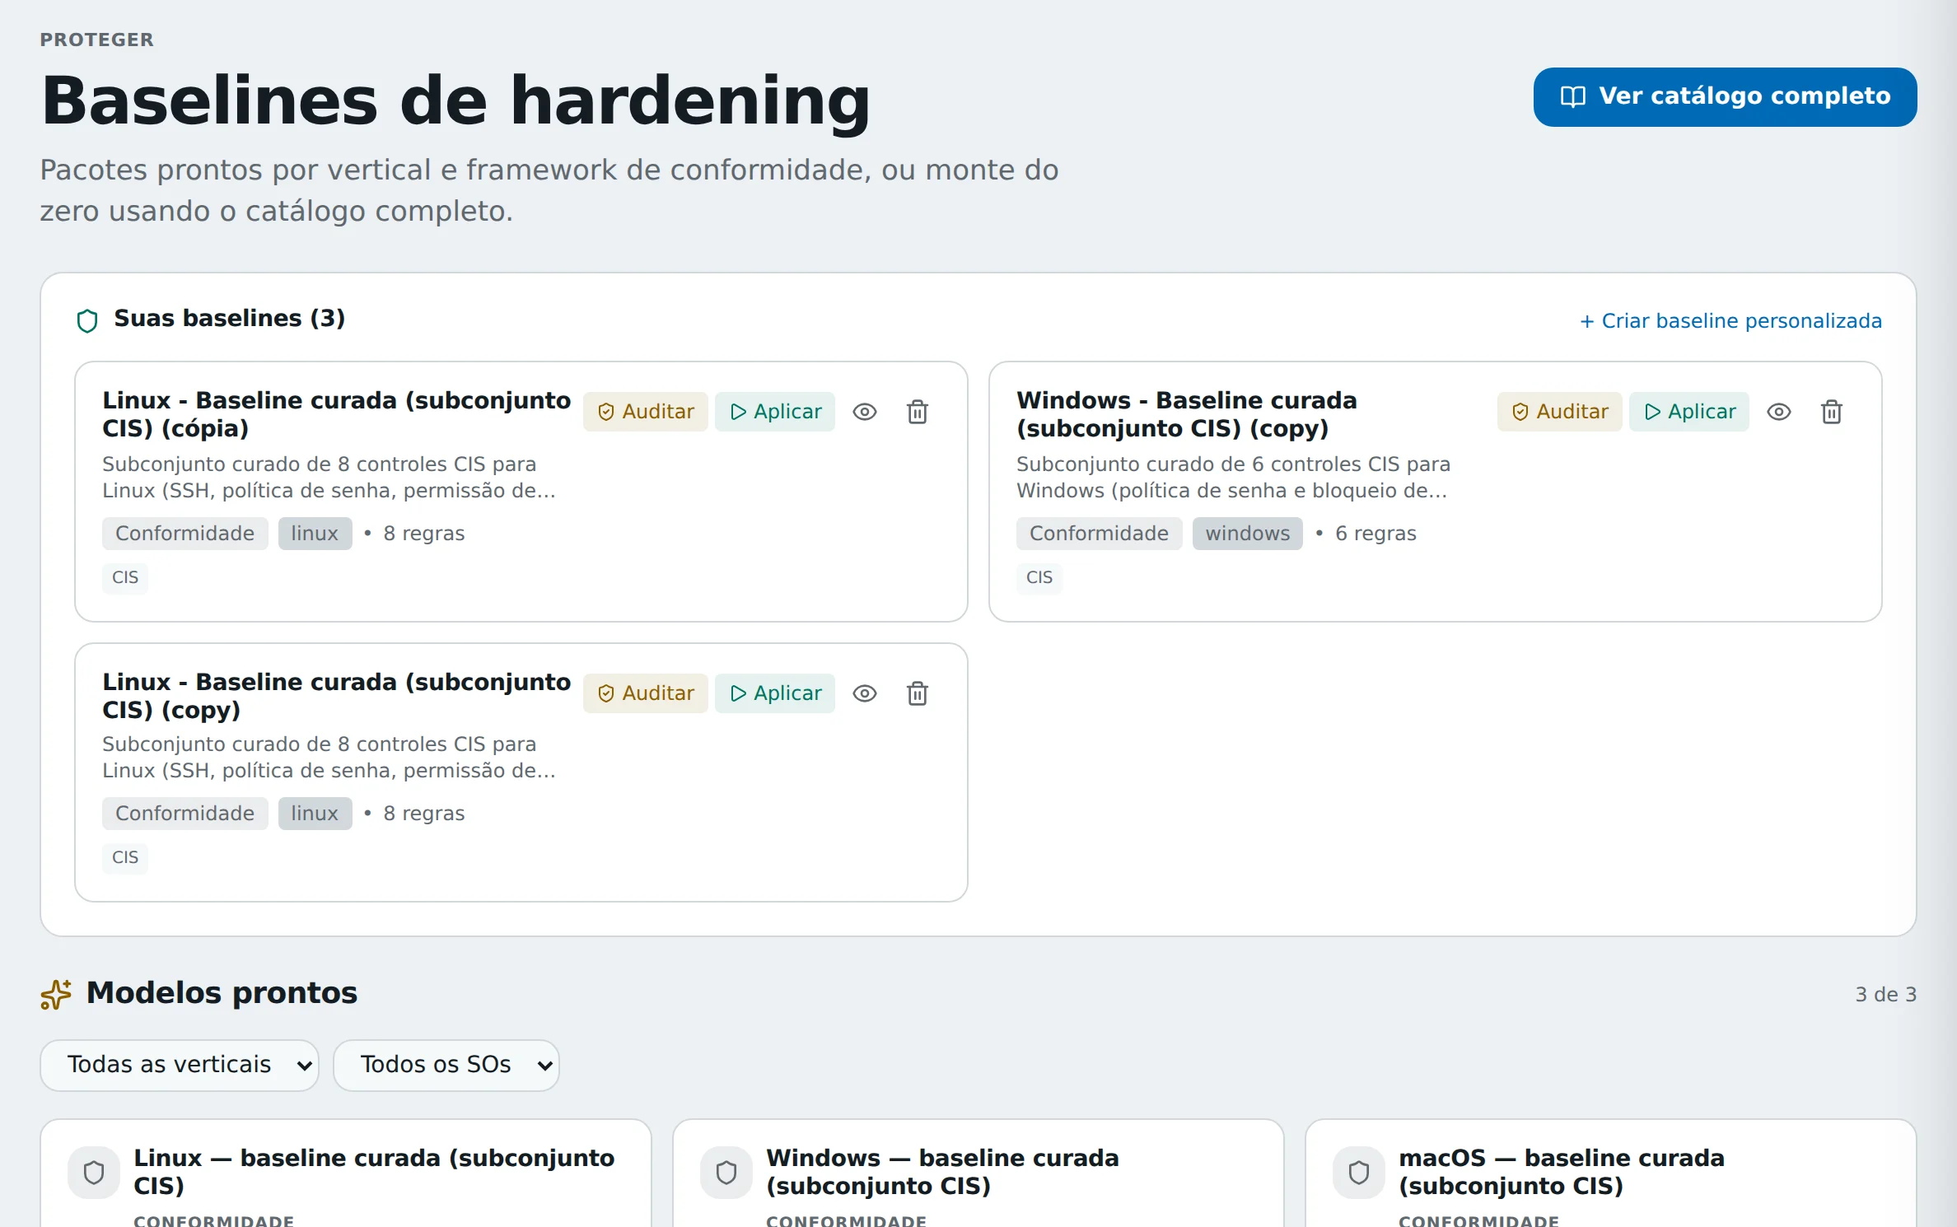1957x1227 pixels.
Task: Audit the Windows baseline (copy)
Action: (x=1560, y=412)
